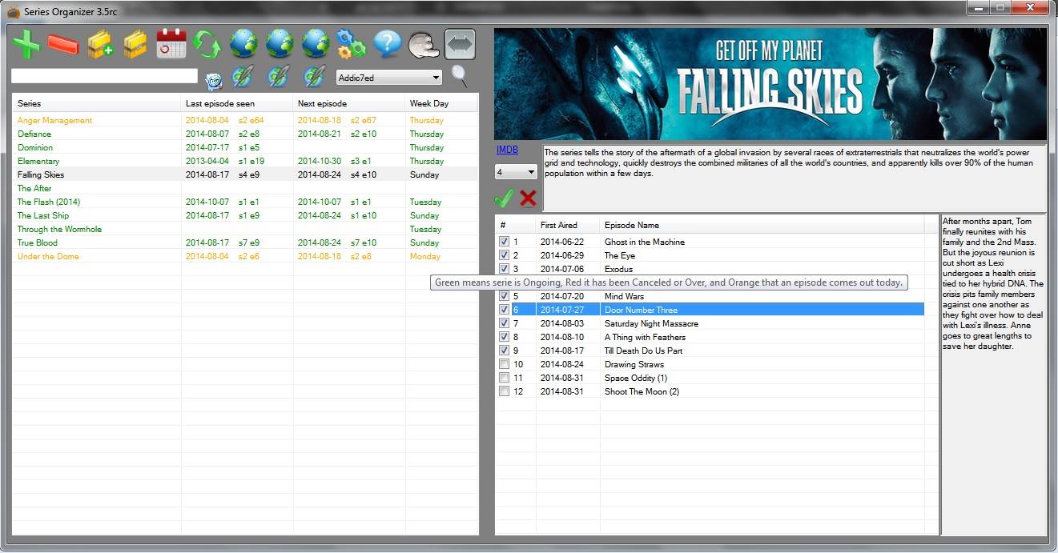Click in the search text field
Viewport: 1058px width, 553px height.
coord(104,76)
